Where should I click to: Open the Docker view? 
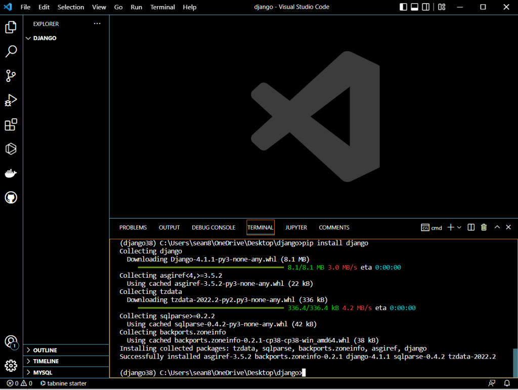pyautogui.click(x=11, y=174)
